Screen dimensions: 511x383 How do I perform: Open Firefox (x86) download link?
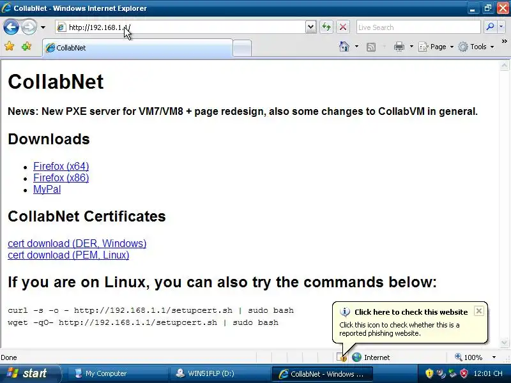(x=61, y=178)
